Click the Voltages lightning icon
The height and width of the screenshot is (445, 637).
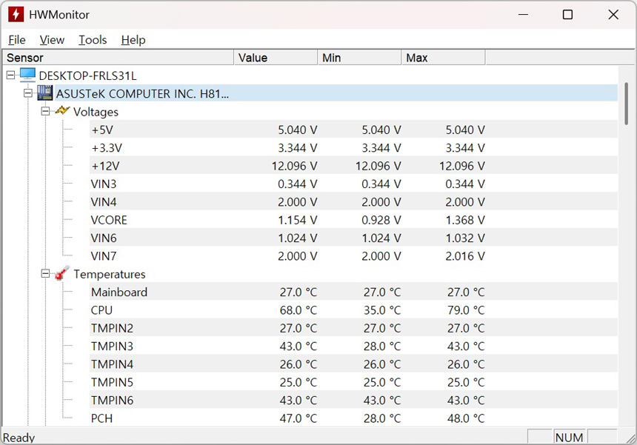pyautogui.click(x=62, y=111)
